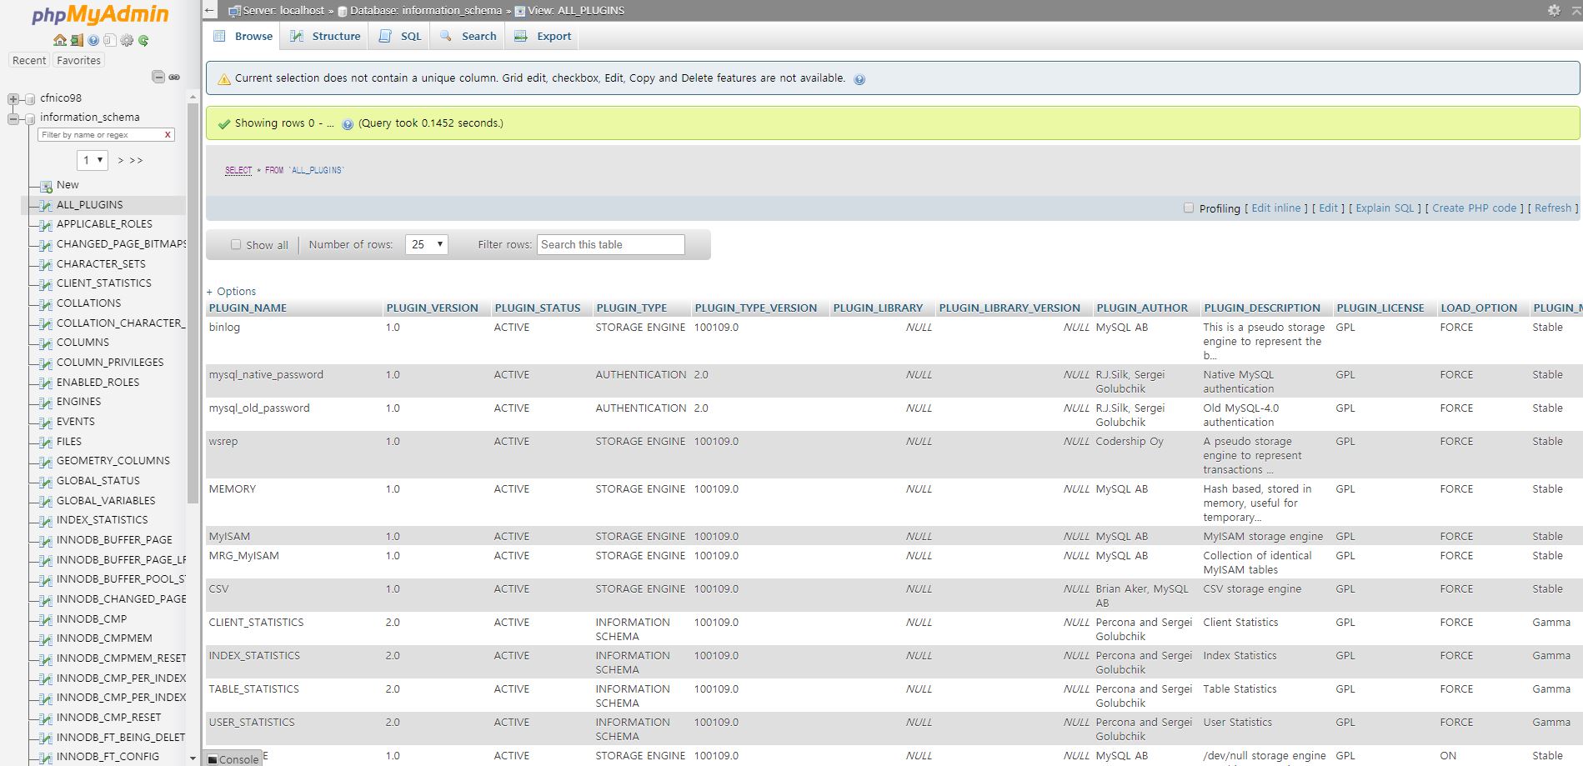This screenshot has width=1583, height=766.
Task: Open the phpMyAdmin documentation help icon
Action: tap(93, 40)
